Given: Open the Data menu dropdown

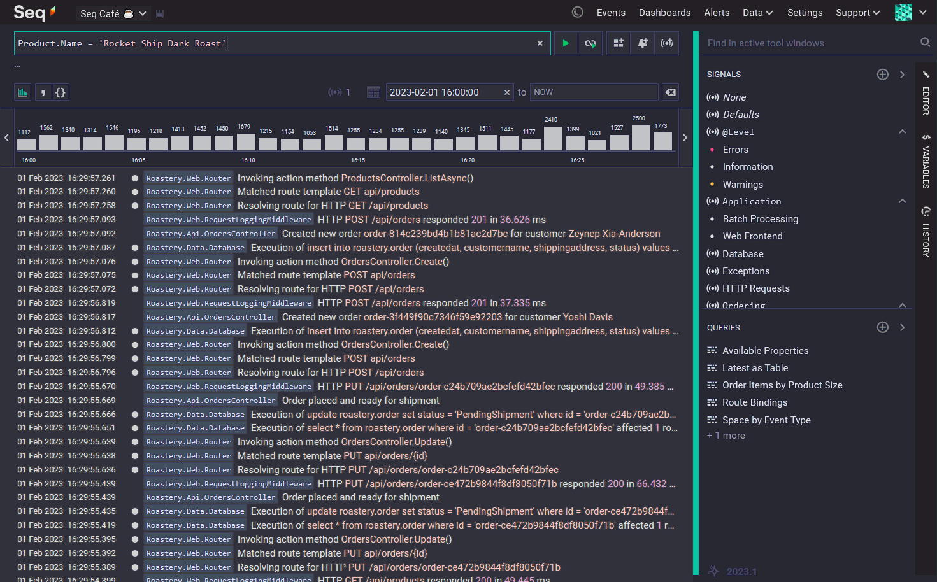Looking at the screenshot, I should point(757,13).
